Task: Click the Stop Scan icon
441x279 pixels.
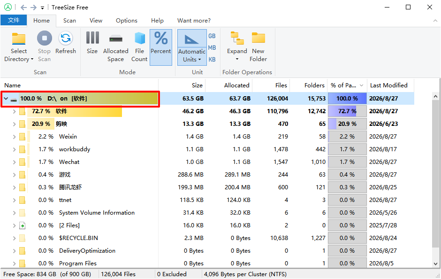Action: [45, 39]
